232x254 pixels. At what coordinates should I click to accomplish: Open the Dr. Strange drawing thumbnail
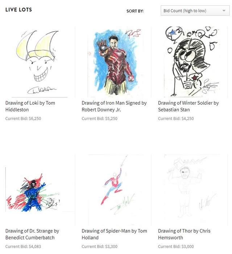[x=40, y=190]
